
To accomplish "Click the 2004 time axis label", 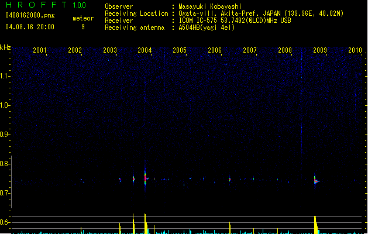I will click(x=145, y=50).
